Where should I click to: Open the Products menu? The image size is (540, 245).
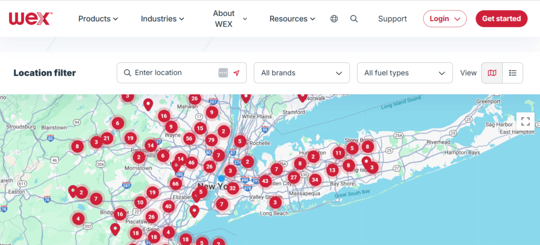pos(98,18)
